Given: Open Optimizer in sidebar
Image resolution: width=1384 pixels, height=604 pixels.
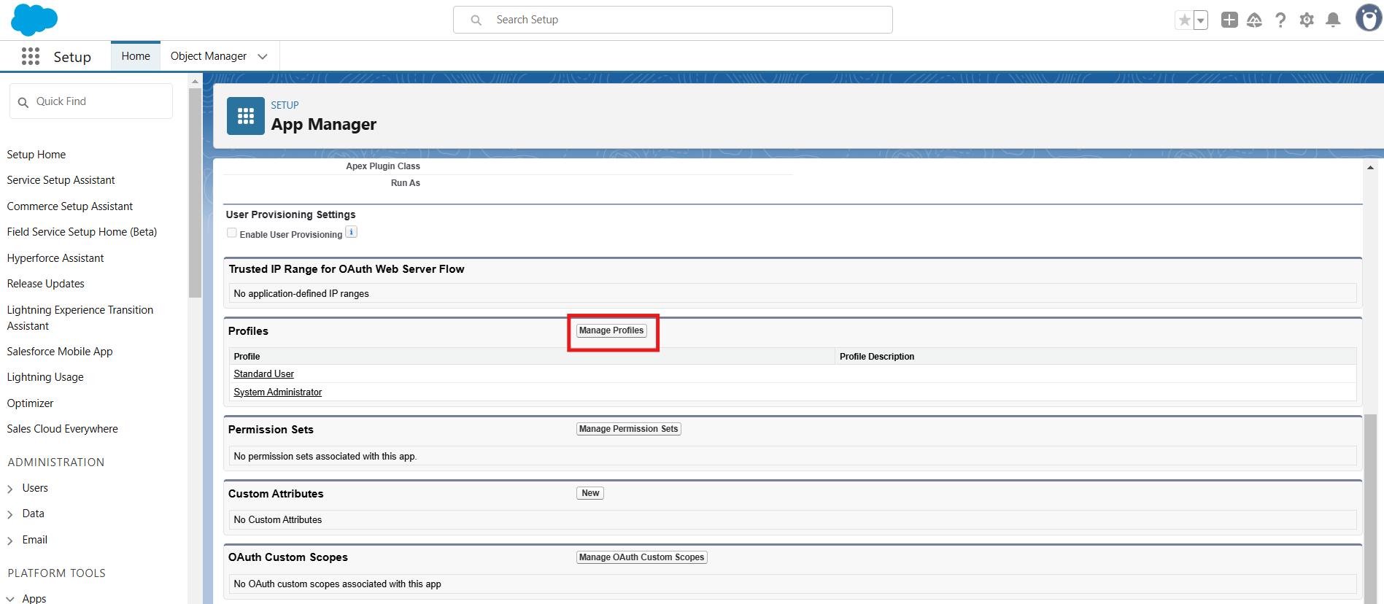Looking at the screenshot, I should (30, 403).
